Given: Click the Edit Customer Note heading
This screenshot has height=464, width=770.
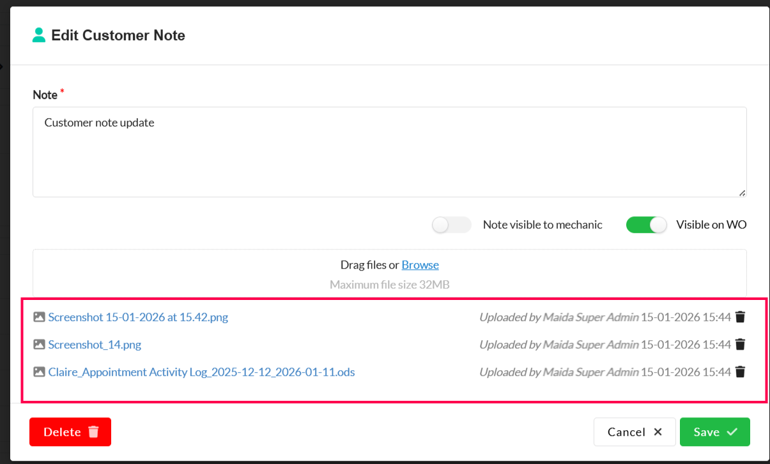Looking at the screenshot, I should tap(118, 36).
